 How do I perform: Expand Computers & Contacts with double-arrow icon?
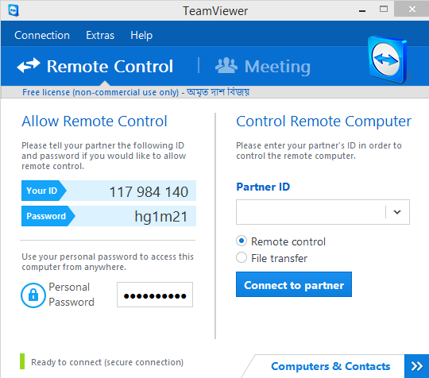(x=416, y=366)
